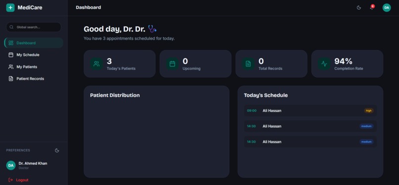Open the 09:00 Ali Hassan appointment
This screenshot has width=399, height=185.
pyautogui.click(x=310, y=110)
